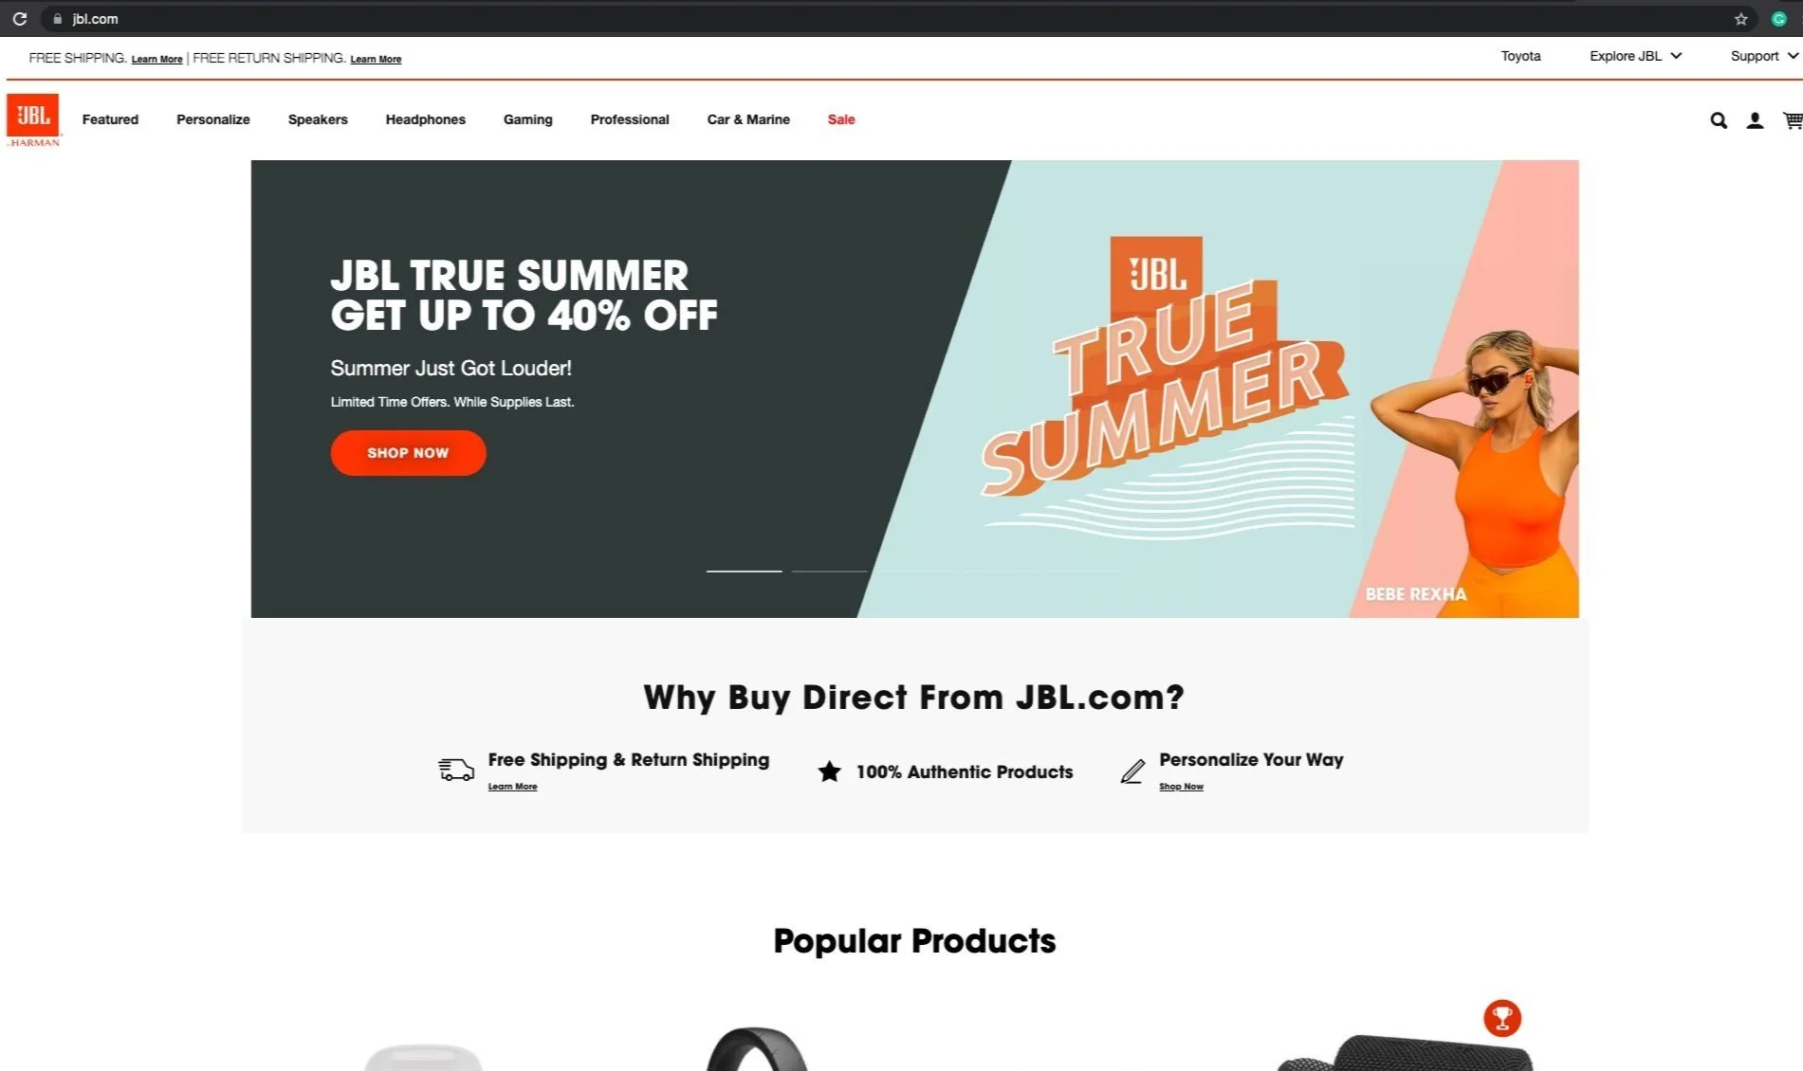The height and width of the screenshot is (1071, 1803).
Task: Bookmark page with star icon
Action: point(1740,19)
